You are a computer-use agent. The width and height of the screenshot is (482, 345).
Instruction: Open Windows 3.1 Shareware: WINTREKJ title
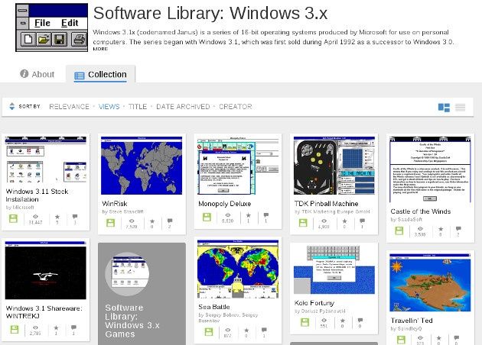point(44,312)
